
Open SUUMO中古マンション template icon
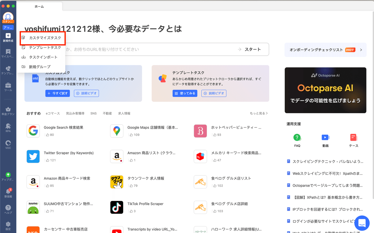coord(33,207)
